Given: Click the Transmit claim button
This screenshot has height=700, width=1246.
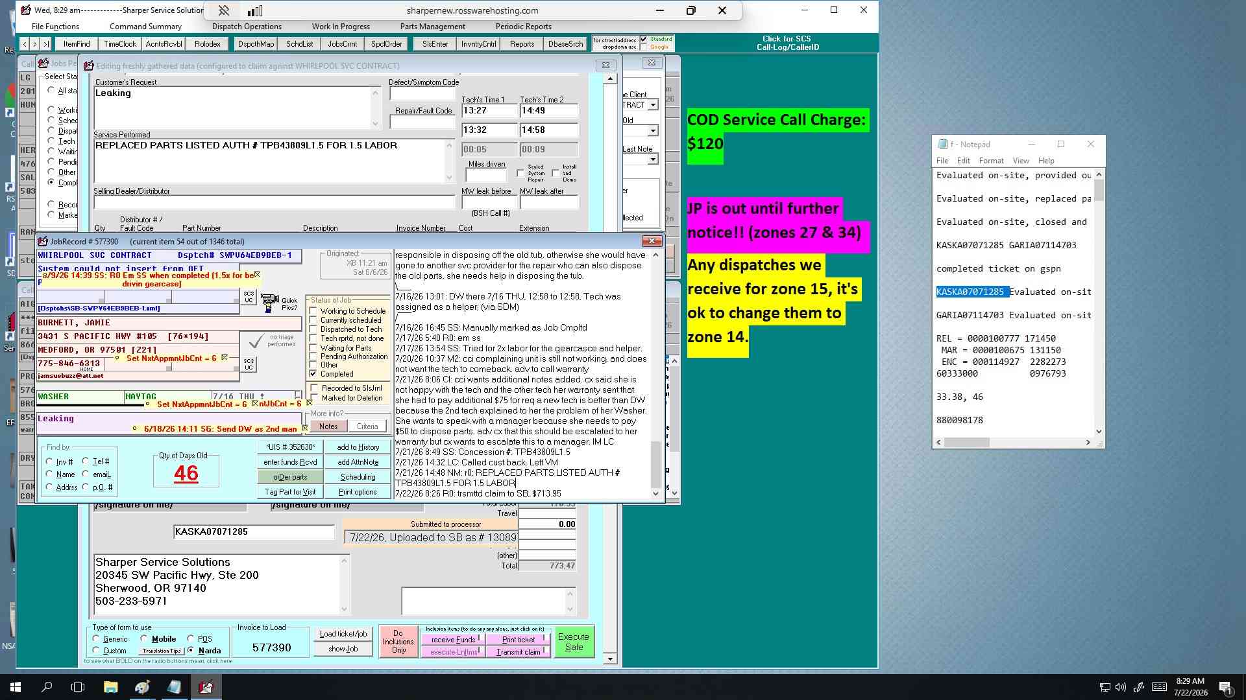Looking at the screenshot, I should click(x=519, y=652).
